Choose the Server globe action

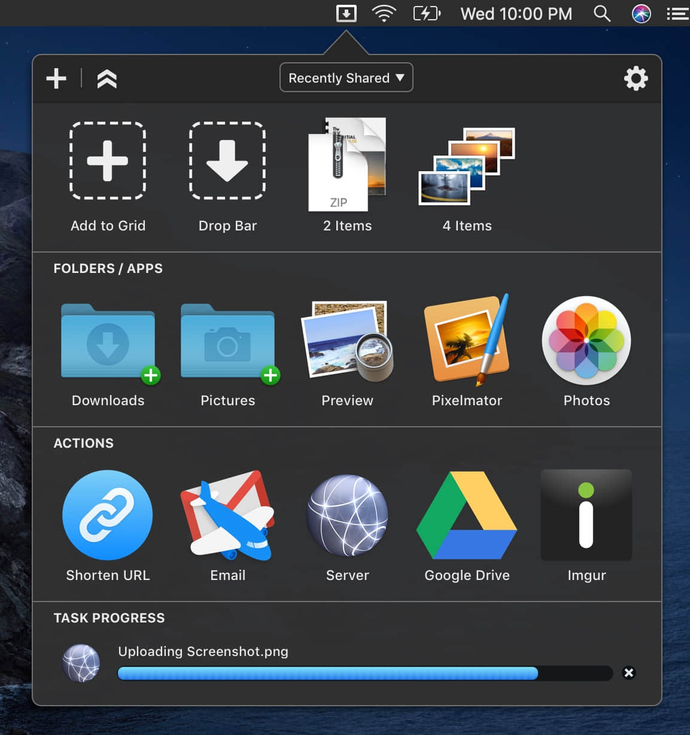click(347, 515)
